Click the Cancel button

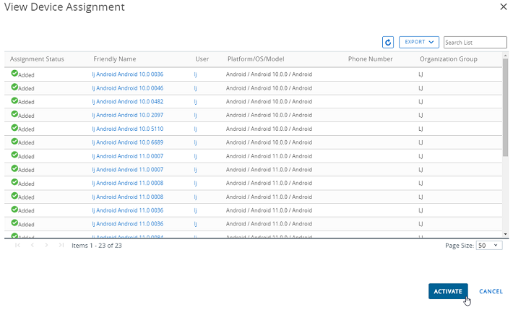pyautogui.click(x=491, y=291)
